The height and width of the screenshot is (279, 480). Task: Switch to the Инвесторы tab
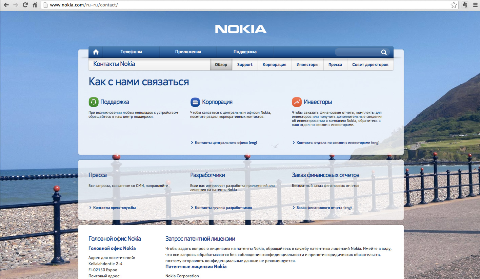[x=307, y=65]
